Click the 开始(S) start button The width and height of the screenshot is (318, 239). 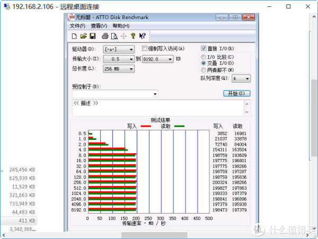tap(237, 93)
